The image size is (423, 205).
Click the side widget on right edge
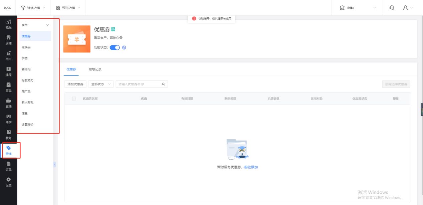(422, 110)
